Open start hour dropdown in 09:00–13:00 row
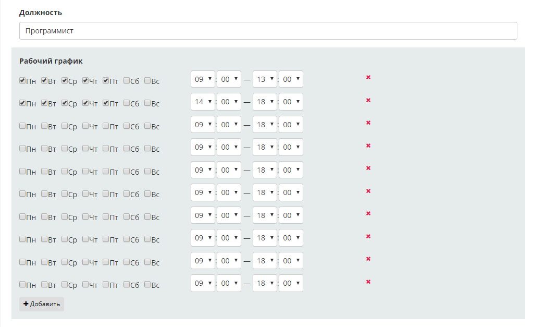This screenshot has height=327, width=533. click(x=203, y=79)
